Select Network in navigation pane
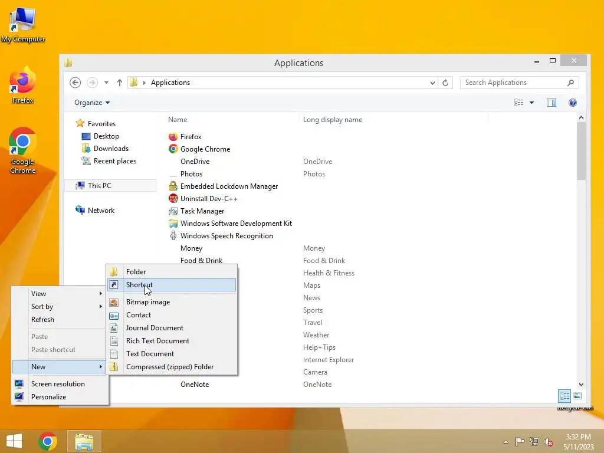The width and height of the screenshot is (604, 453). click(x=95, y=211)
